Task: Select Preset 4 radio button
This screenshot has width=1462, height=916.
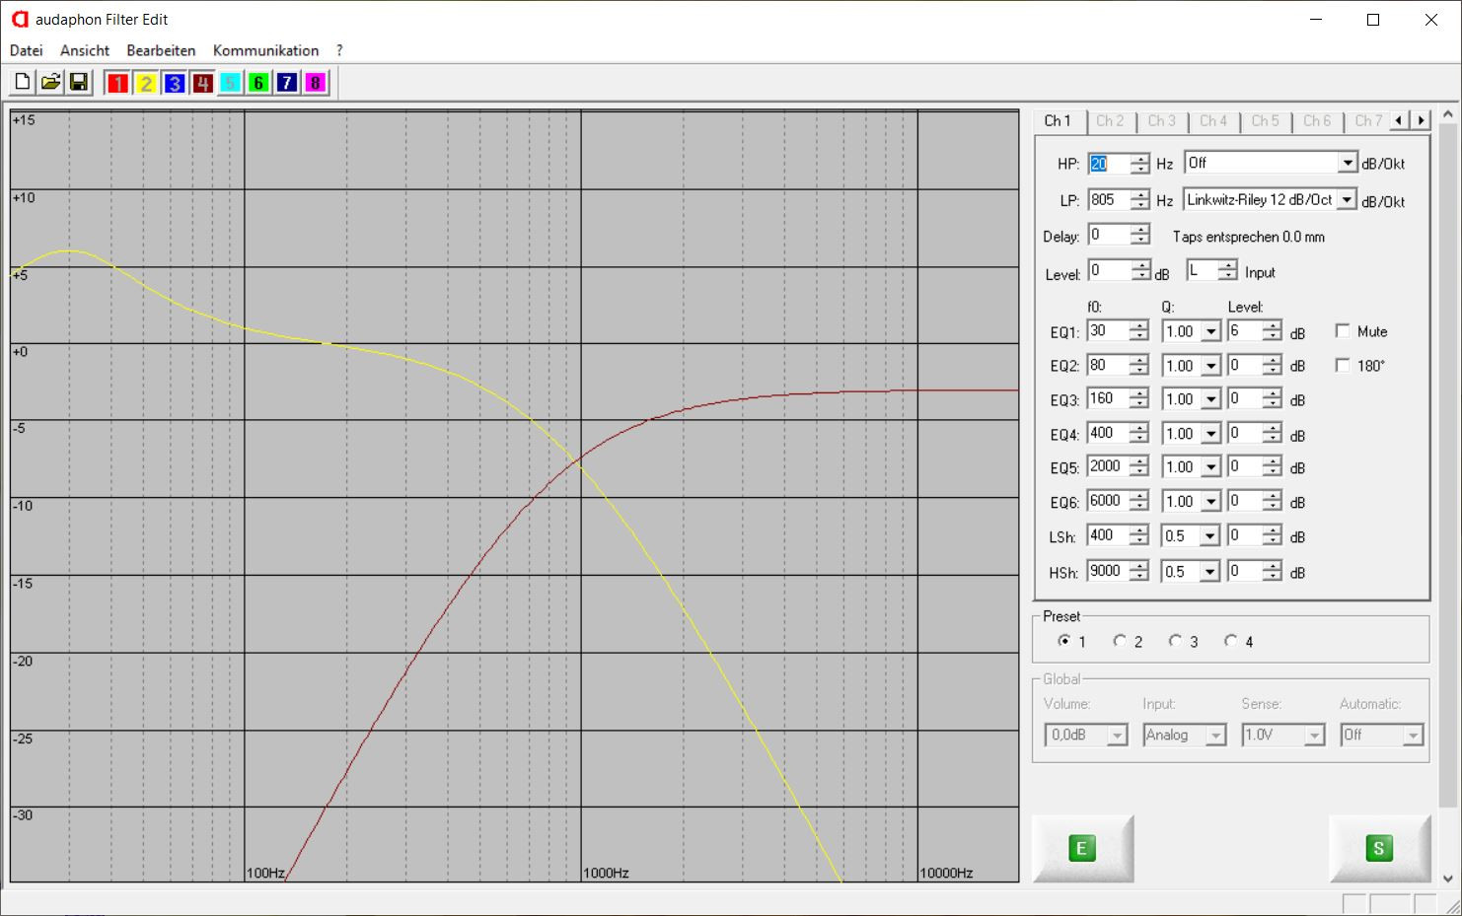Action: pyautogui.click(x=1230, y=641)
